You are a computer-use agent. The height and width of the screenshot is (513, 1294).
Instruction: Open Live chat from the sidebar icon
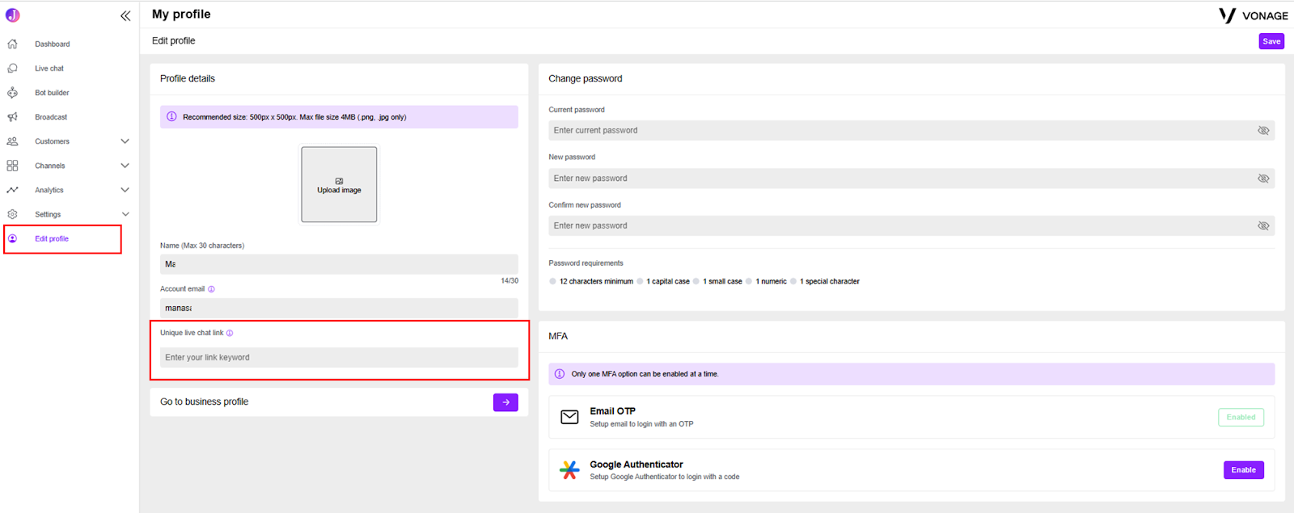pyautogui.click(x=12, y=69)
